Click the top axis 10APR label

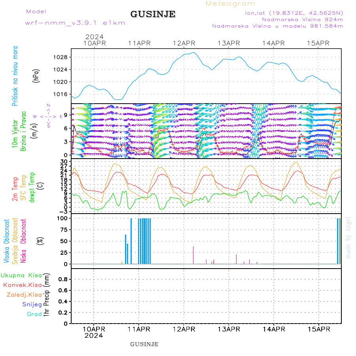click(95, 44)
